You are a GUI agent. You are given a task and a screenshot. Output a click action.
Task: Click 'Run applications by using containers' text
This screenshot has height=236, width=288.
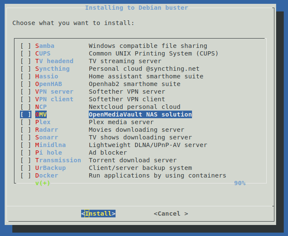(x=158, y=175)
